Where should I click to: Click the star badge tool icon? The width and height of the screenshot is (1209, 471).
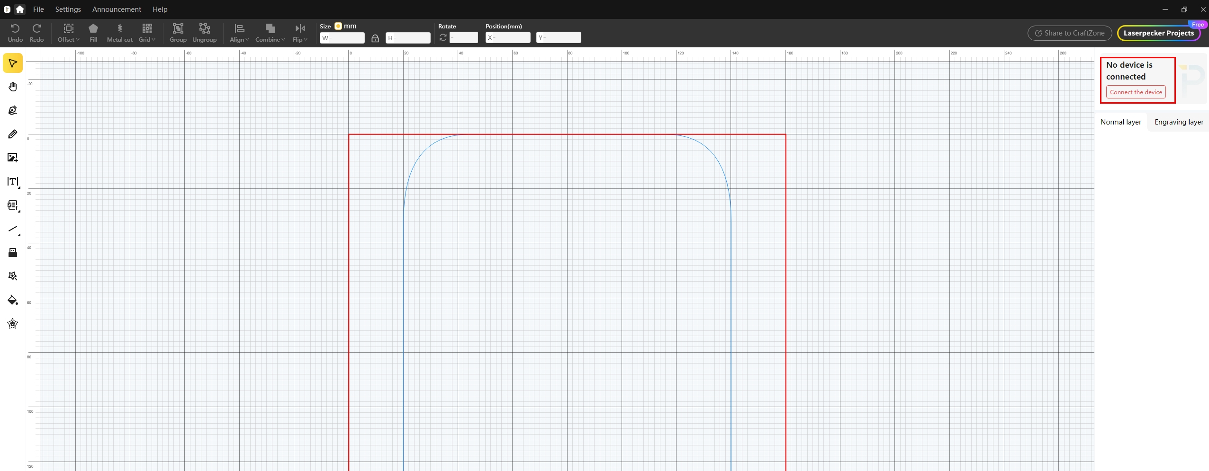13,324
